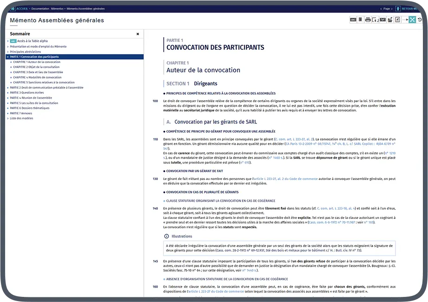Expand CHAPITRE 2 Objet de la consultation

point(11,67)
